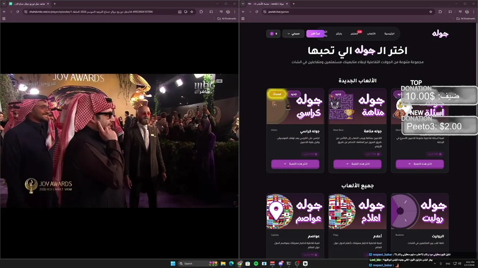Open terminal app from taskbar
Screen dimensions: 478x268
pos(289,264)
